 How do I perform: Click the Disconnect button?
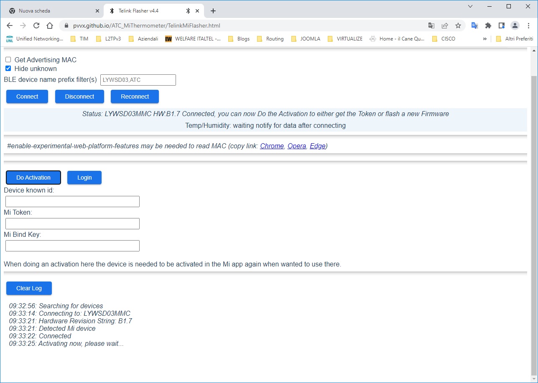click(x=79, y=96)
